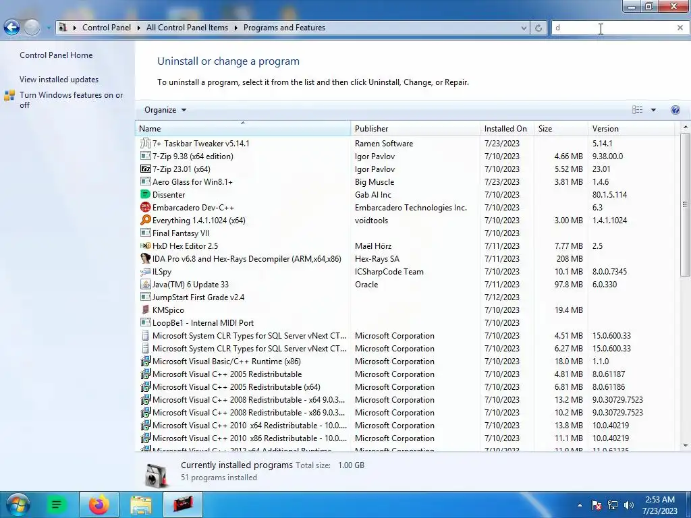Open the Help question mark icon
691x518 pixels.
[675, 110]
